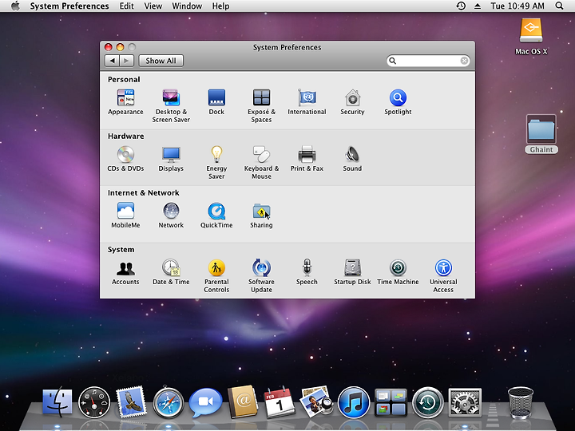Open the System Preferences application menu
Image resolution: width=575 pixels, height=431 pixels.
[69, 6]
